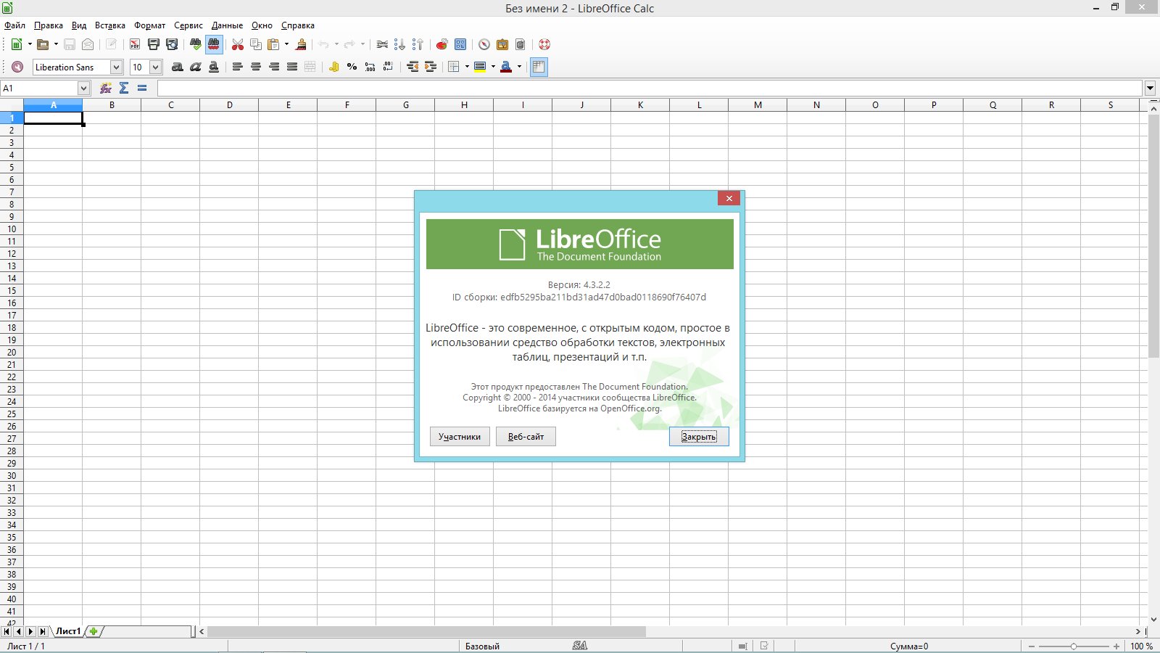Toggle italic text formatting
This screenshot has height=653, width=1160.
tap(195, 67)
